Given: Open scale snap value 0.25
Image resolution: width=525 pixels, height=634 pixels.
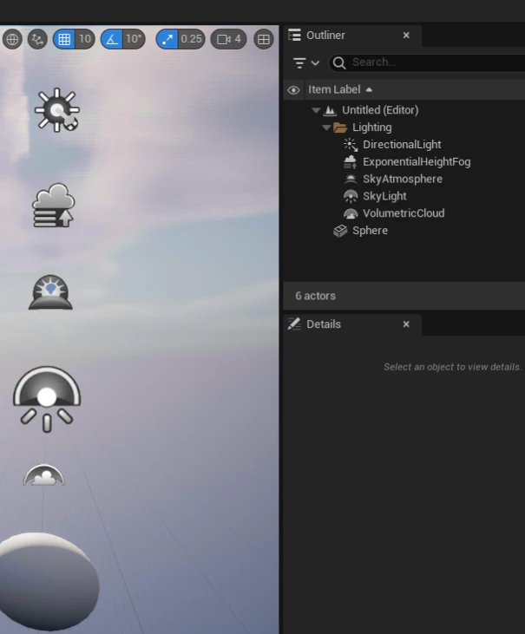Looking at the screenshot, I should coord(191,39).
